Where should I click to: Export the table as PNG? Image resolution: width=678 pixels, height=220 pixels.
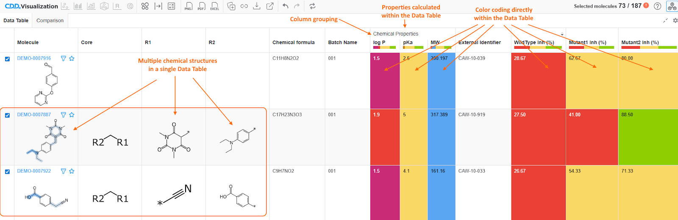click(x=189, y=6)
